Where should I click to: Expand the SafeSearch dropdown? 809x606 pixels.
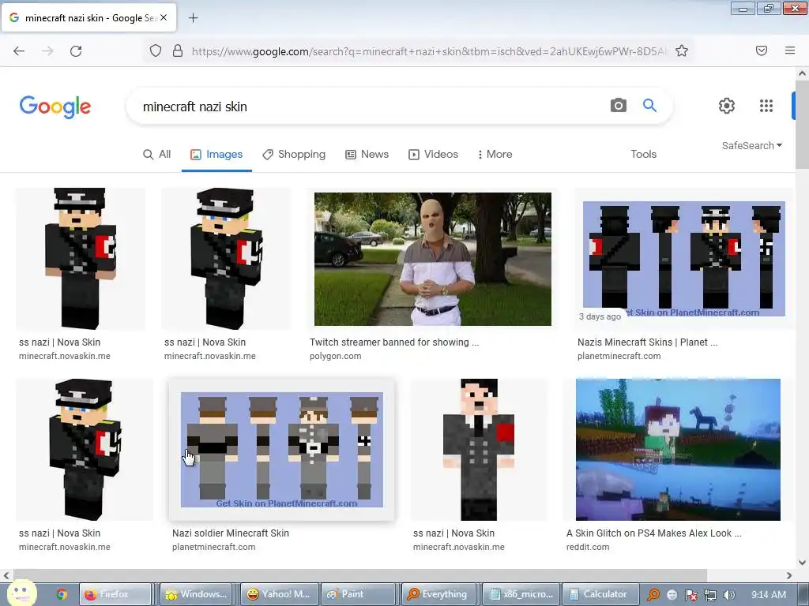[x=752, y=145]
